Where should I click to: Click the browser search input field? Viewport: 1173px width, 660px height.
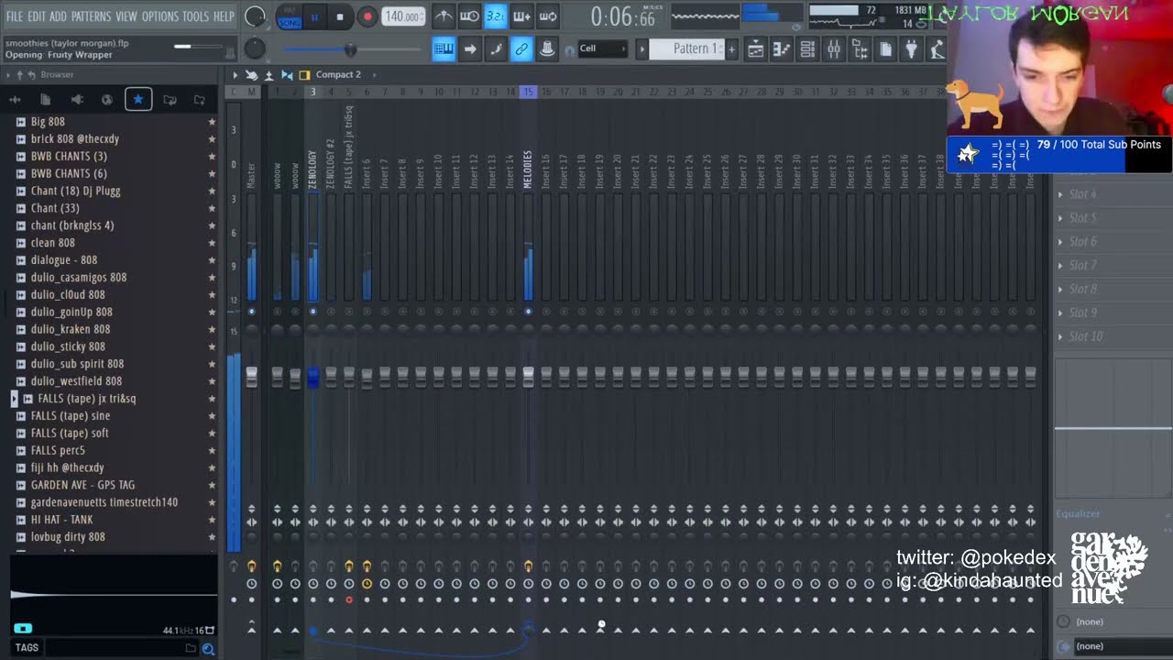point(115,648)
